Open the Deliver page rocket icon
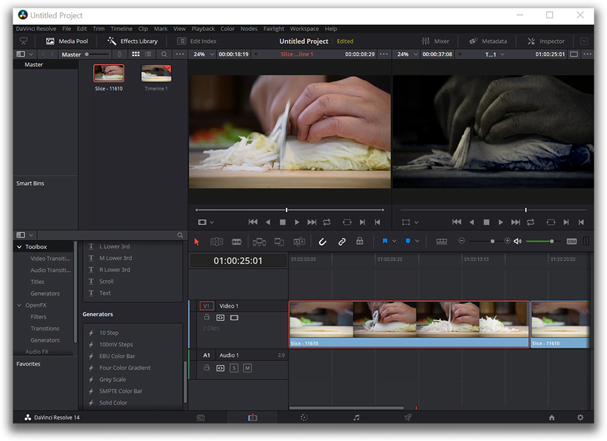 pyautogui.click(x=408, y=417)
